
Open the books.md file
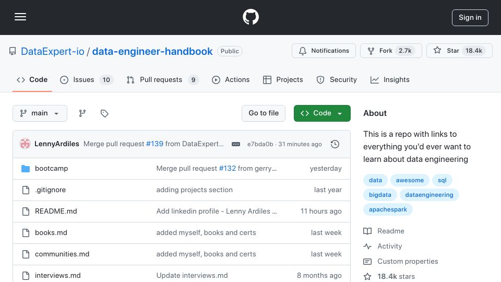point(51,233)
